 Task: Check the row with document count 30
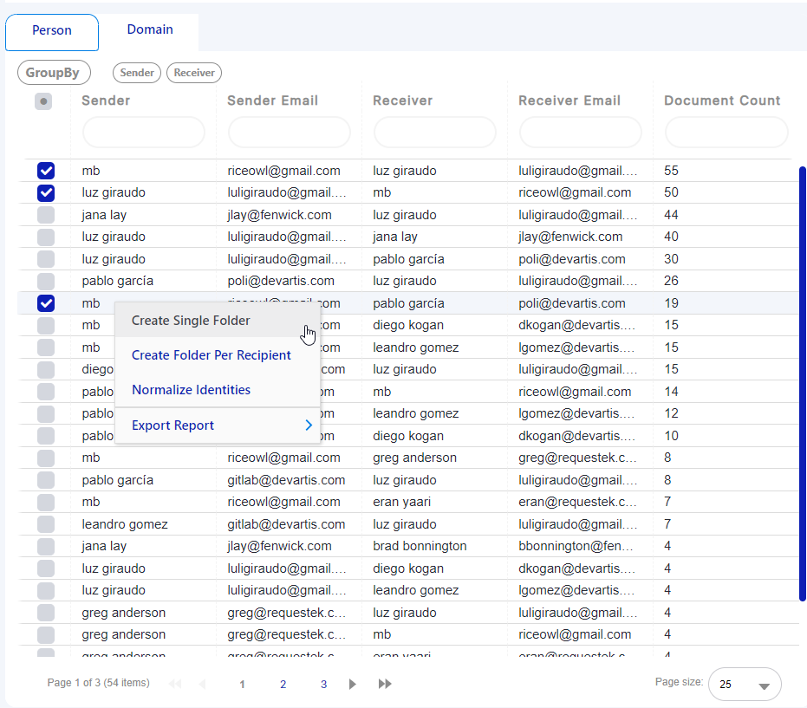point(46,259)
